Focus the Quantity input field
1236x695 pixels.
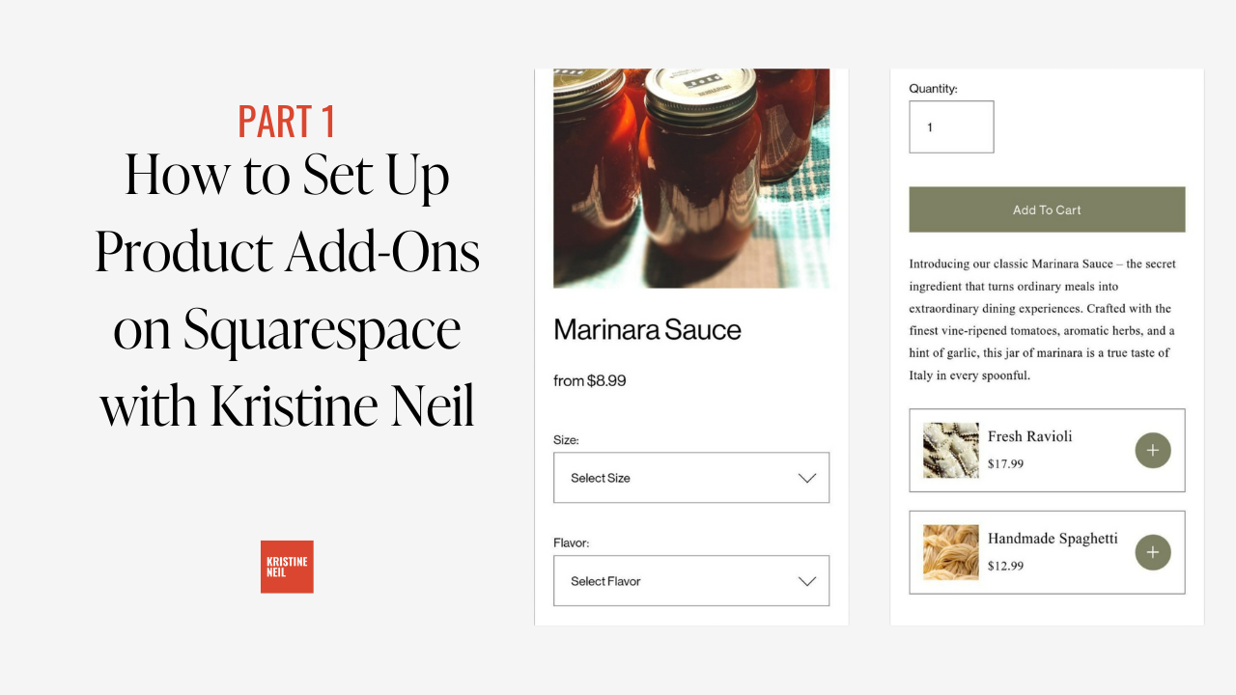point(951,126)
